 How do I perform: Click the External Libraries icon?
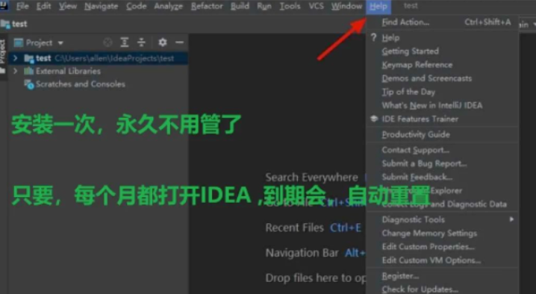pyautogui.click(x=28, y=71)
